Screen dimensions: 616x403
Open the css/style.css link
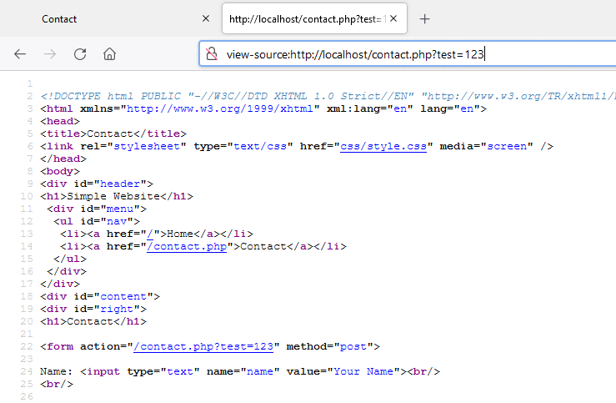click(x=383, y=146)
